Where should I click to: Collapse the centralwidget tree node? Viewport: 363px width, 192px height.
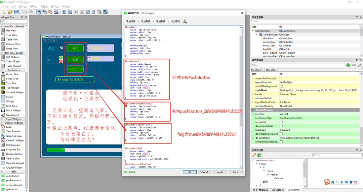[257, 35]
